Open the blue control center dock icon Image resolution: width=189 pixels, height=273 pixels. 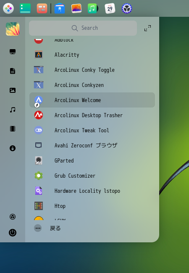pyautogui.click(x=127, y=8)
